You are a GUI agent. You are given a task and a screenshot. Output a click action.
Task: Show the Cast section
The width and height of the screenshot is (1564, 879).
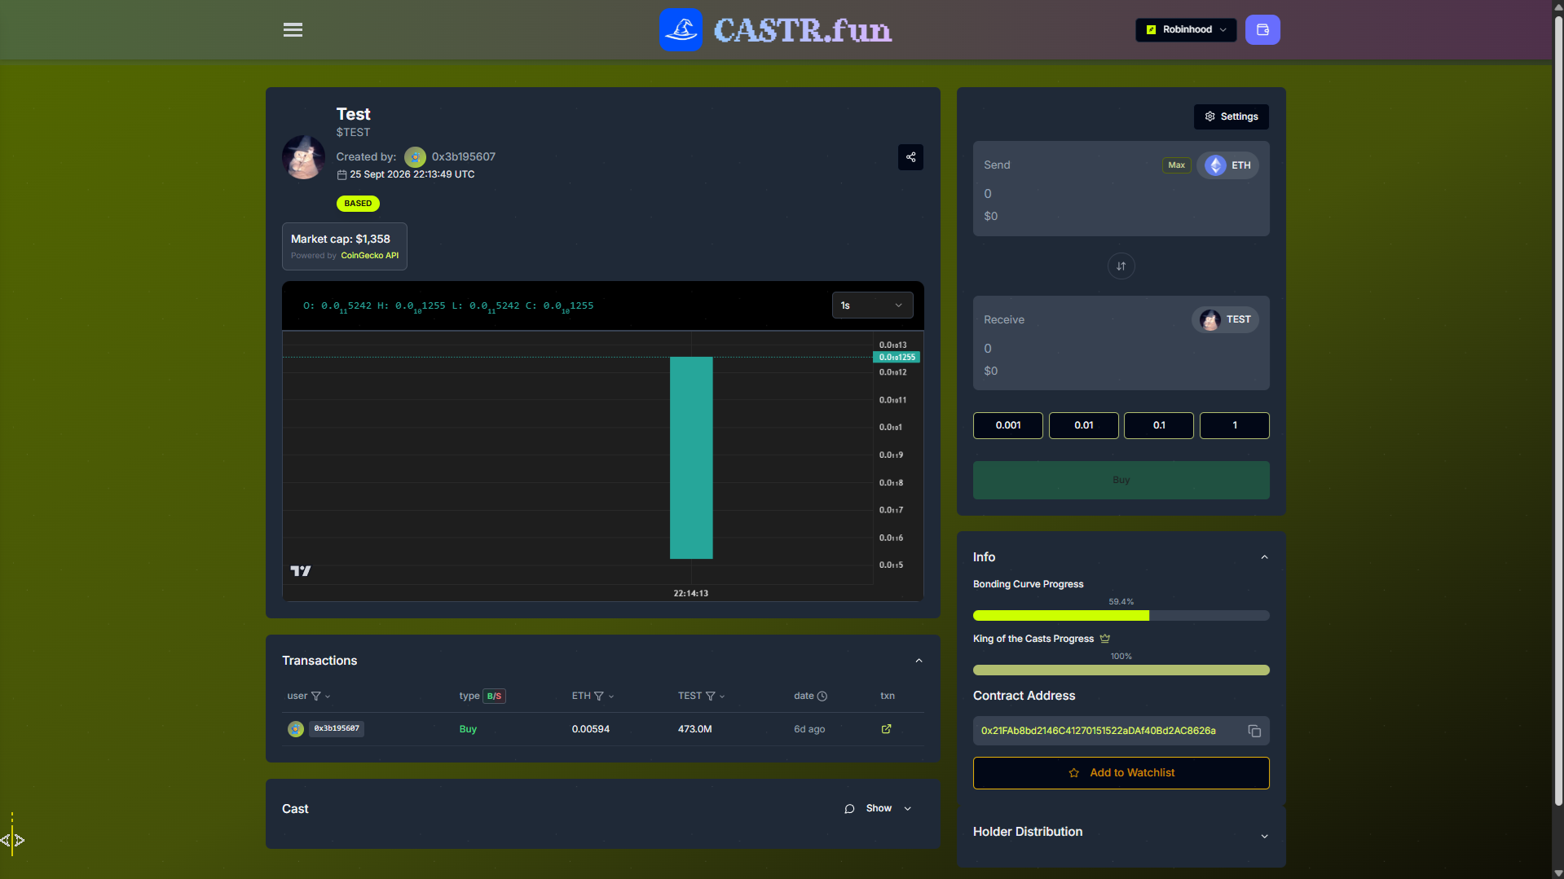tap(879, 809)
